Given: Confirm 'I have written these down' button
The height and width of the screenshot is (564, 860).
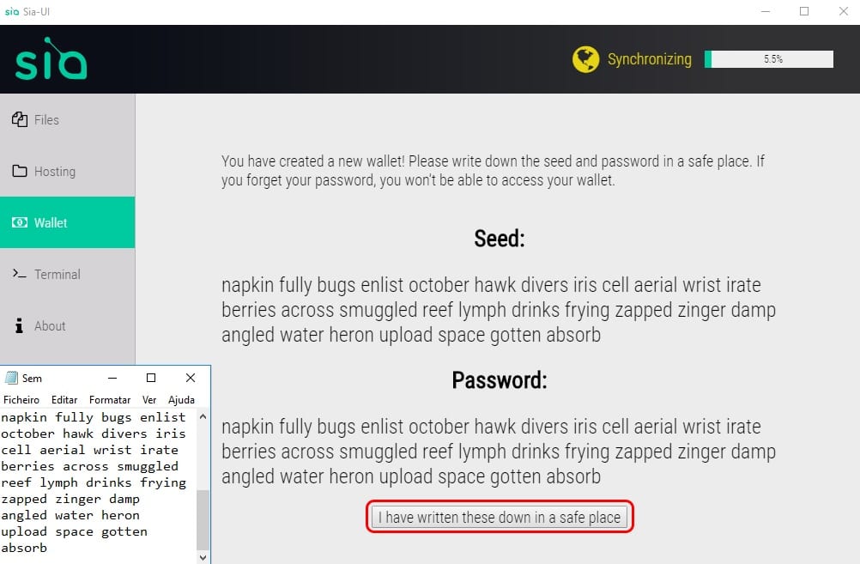Looking at the screenshot, I should pyautogui.click(x=500, y=518).
